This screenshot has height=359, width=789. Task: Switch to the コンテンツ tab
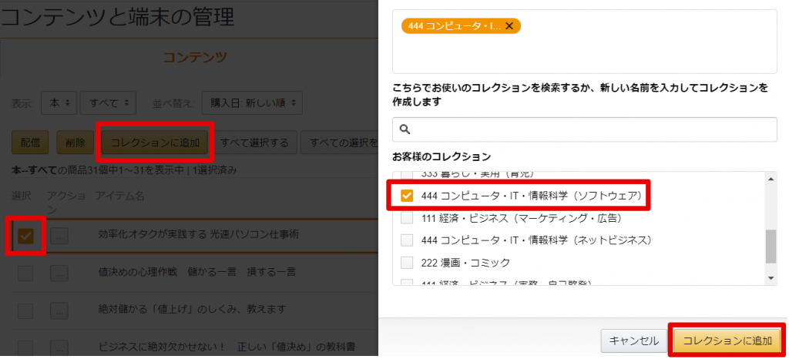195,57
